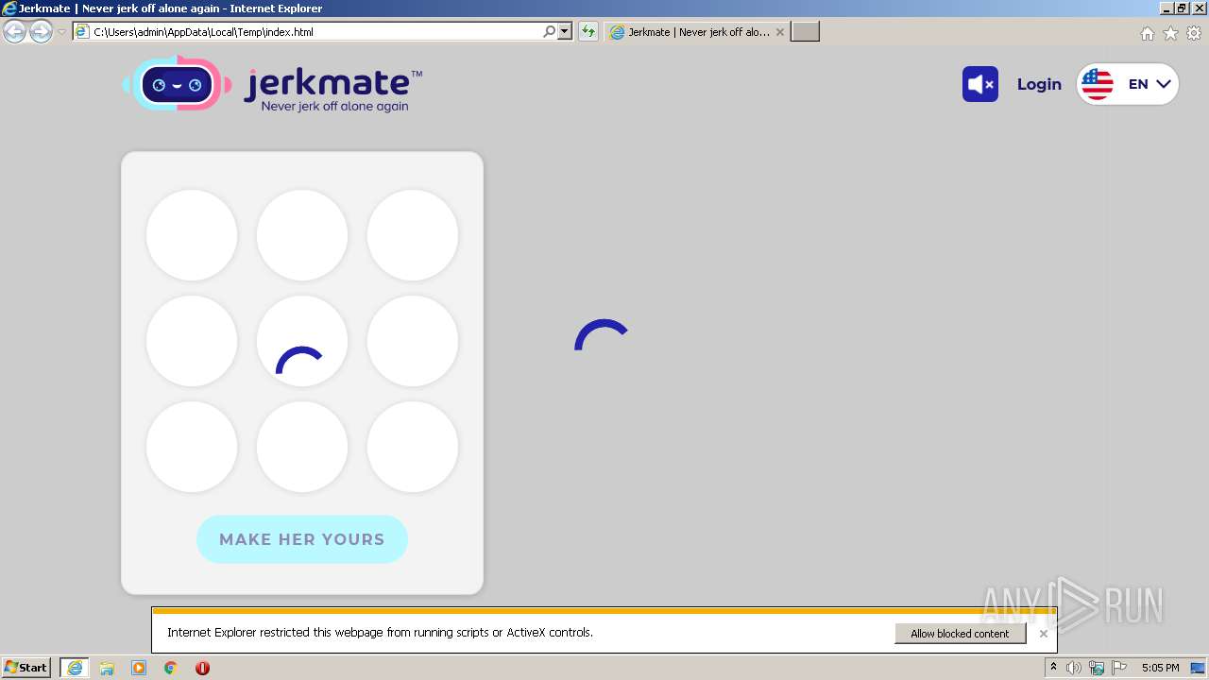Select the top-right model circle
Screen dimensions: 1209x680
[413, 235]
